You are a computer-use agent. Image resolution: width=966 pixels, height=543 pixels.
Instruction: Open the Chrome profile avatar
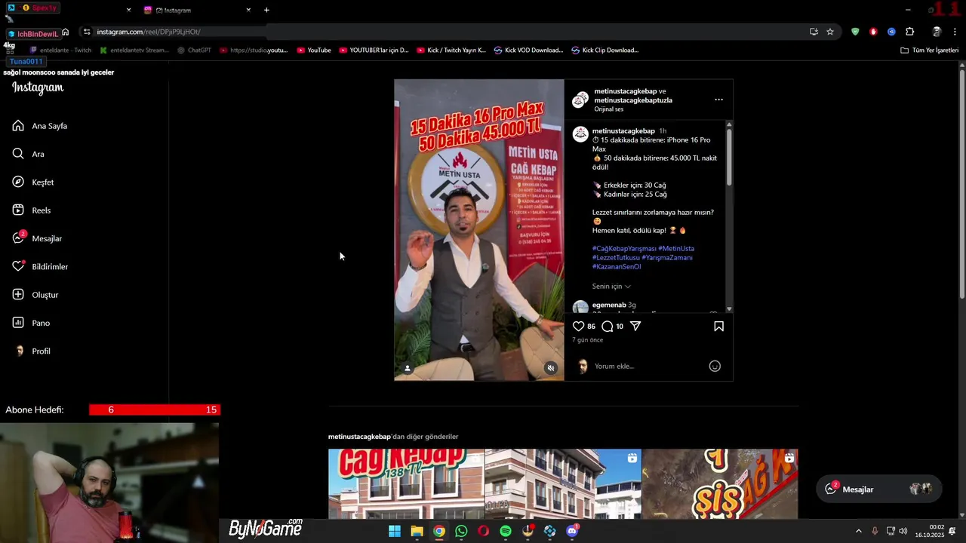tap(937, 32)
